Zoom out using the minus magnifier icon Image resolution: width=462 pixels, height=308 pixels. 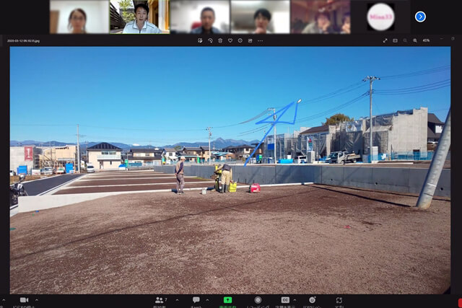405,40
